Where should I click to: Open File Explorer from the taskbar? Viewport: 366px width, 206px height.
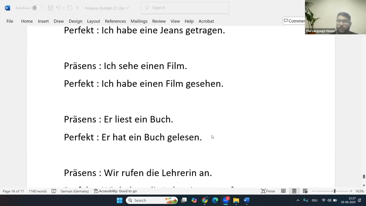tap(236, 200)
